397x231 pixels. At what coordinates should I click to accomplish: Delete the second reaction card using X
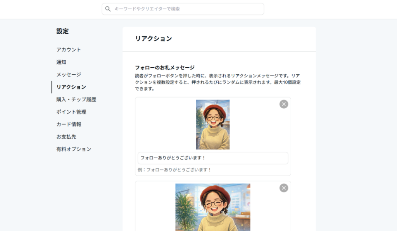[x=284, y=188]
